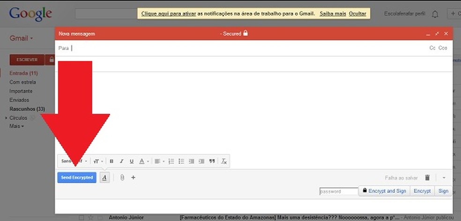Click 'Clique aqui para ativar' link
This screenshot has width=461, height=221.
click(x=169, y=14)
